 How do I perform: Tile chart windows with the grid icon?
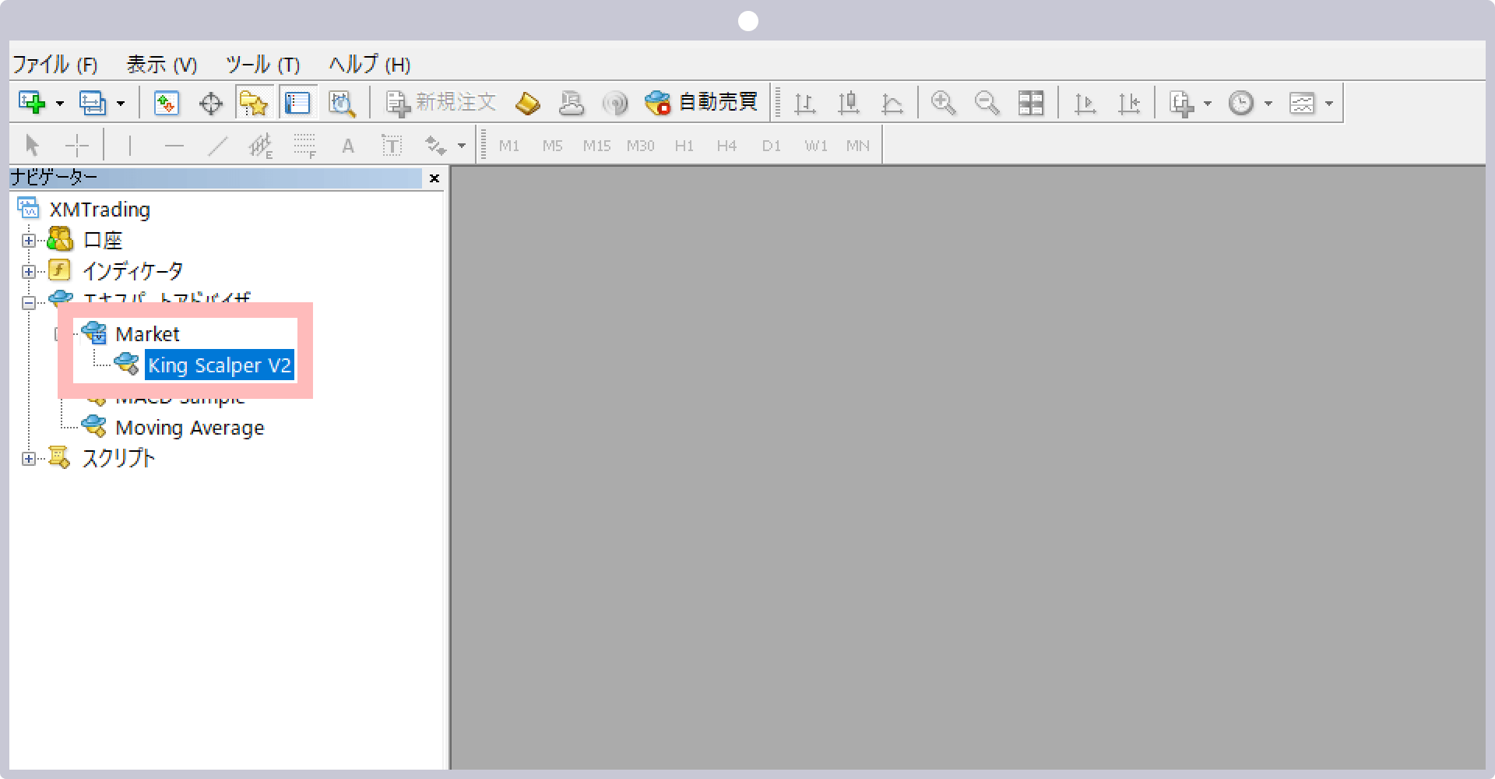(x=1031, y=103)
